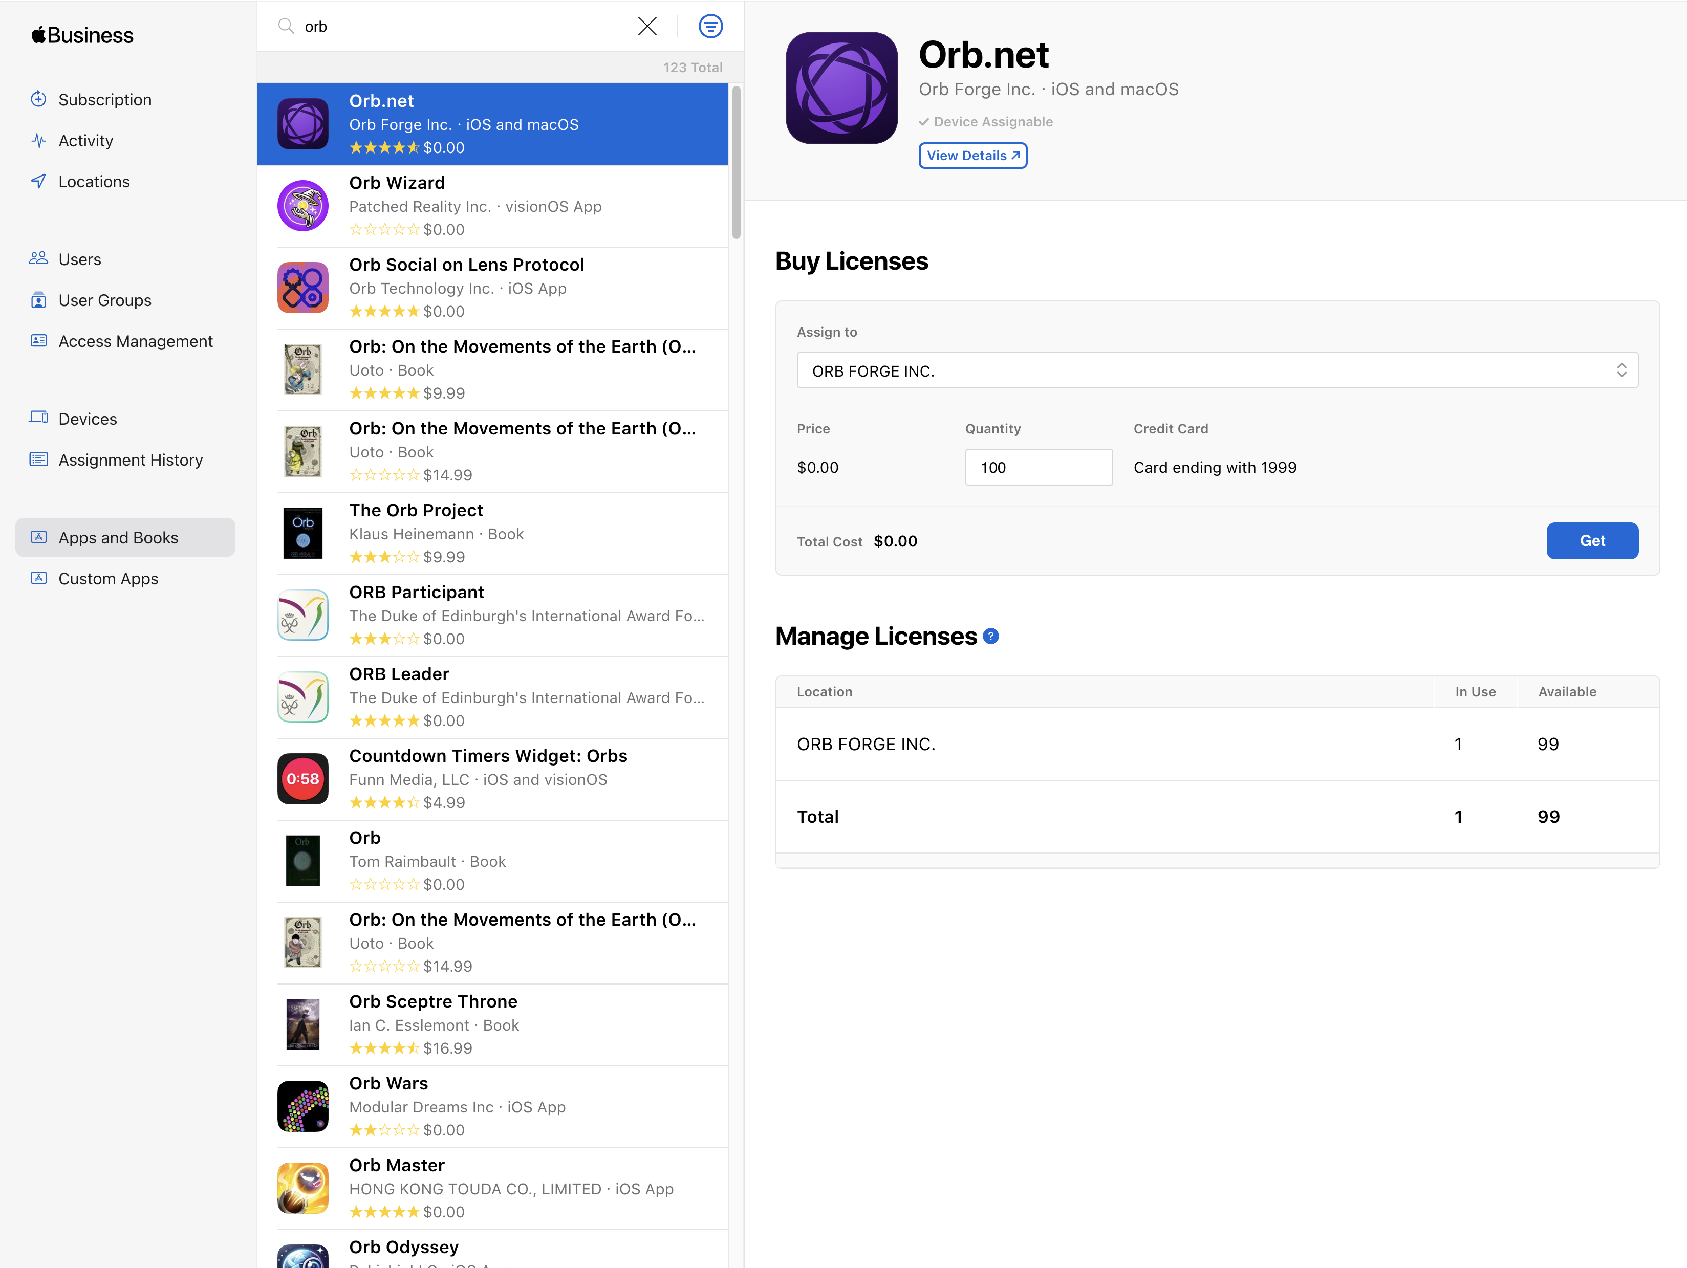Screen dimensions: 1687x1268
Task: Open Custom Apps section
Action: (107, 579)
